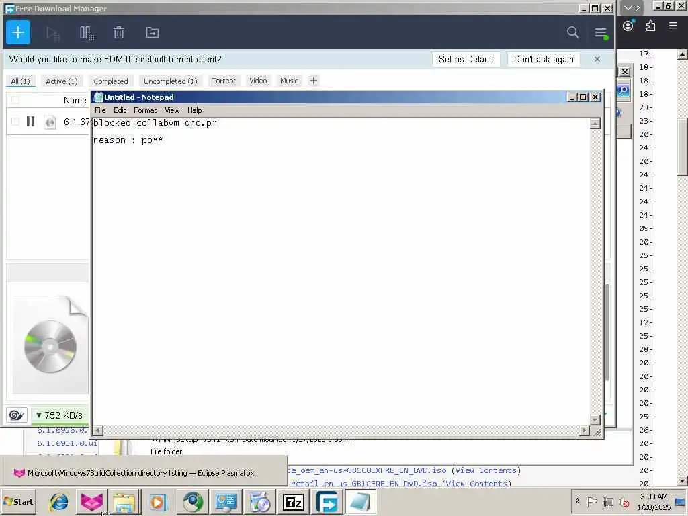Open the Start menu

(18, 501)
